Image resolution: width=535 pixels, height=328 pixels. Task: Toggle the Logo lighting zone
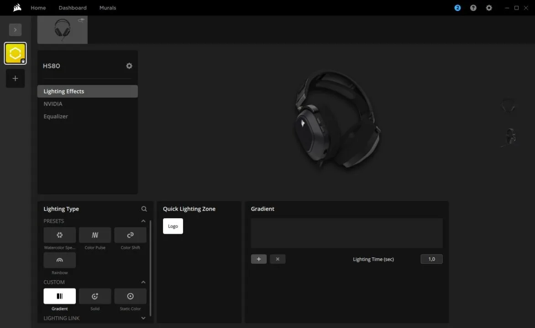[173, 226]
